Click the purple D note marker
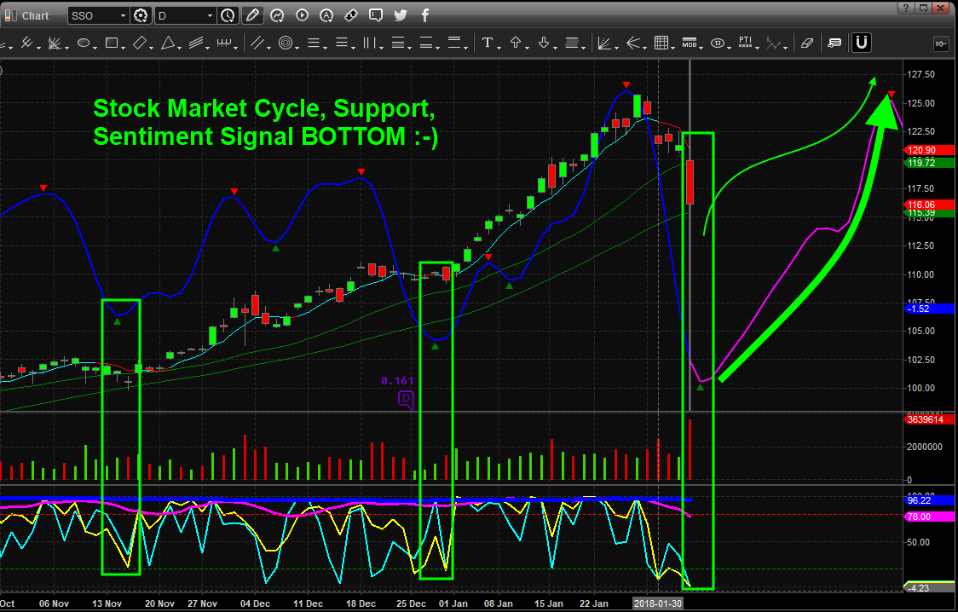Viewport: 958px width, 612px height. click(x=407, y=400)
